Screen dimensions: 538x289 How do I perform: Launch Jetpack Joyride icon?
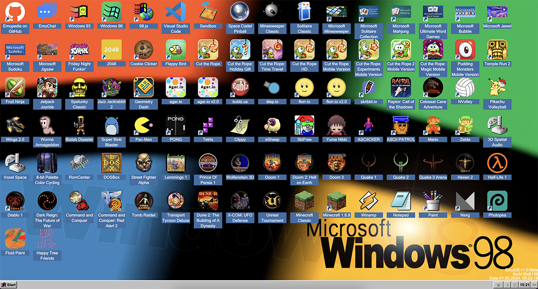click(47, 87)
